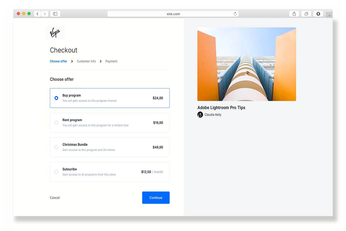Go to the Choose offer step
Viewport: 346px width, 231px height.
point(59,61)
